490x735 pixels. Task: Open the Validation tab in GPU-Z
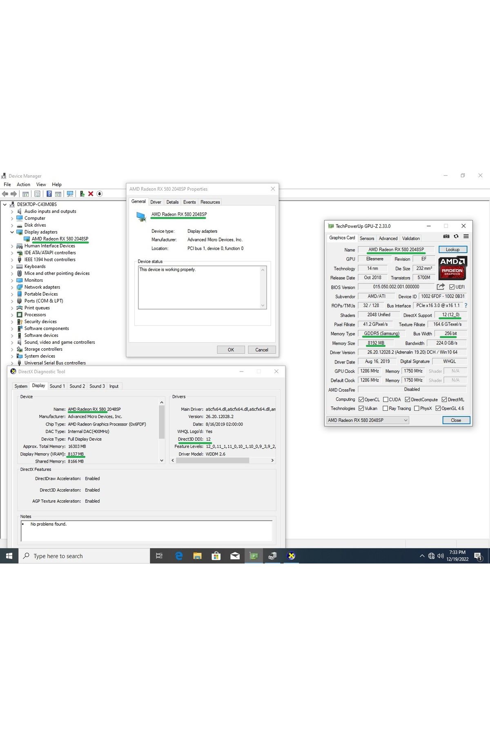[410, 238]
